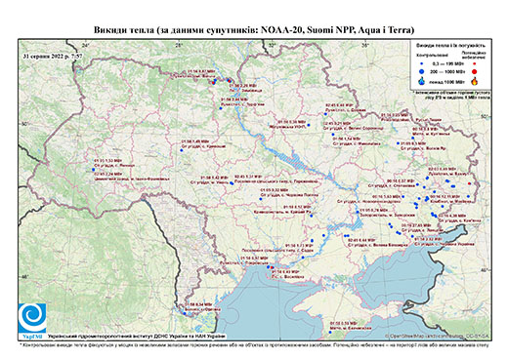The width and height of the screenshot is (508, 359).
Task: Click the map title about heat emissions
Action: [254, 30]
